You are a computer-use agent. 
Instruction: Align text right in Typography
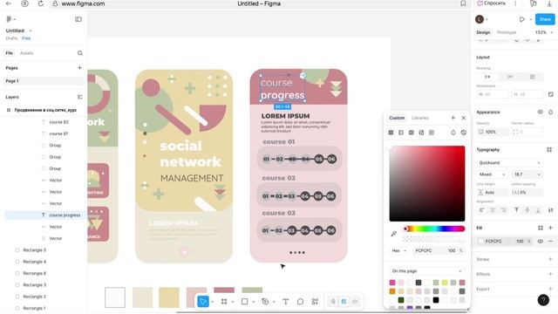[504, 210]
